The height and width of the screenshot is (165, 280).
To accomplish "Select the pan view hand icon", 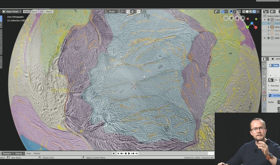I will click(237, 18).
